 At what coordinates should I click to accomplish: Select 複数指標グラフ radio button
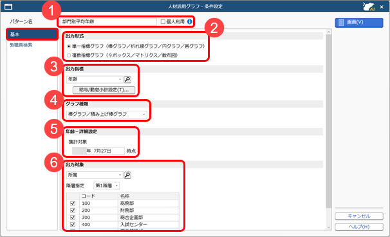[x=69, y=55]
